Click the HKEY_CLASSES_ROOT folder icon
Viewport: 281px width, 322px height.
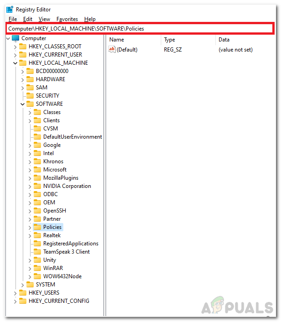click(23, 47)
